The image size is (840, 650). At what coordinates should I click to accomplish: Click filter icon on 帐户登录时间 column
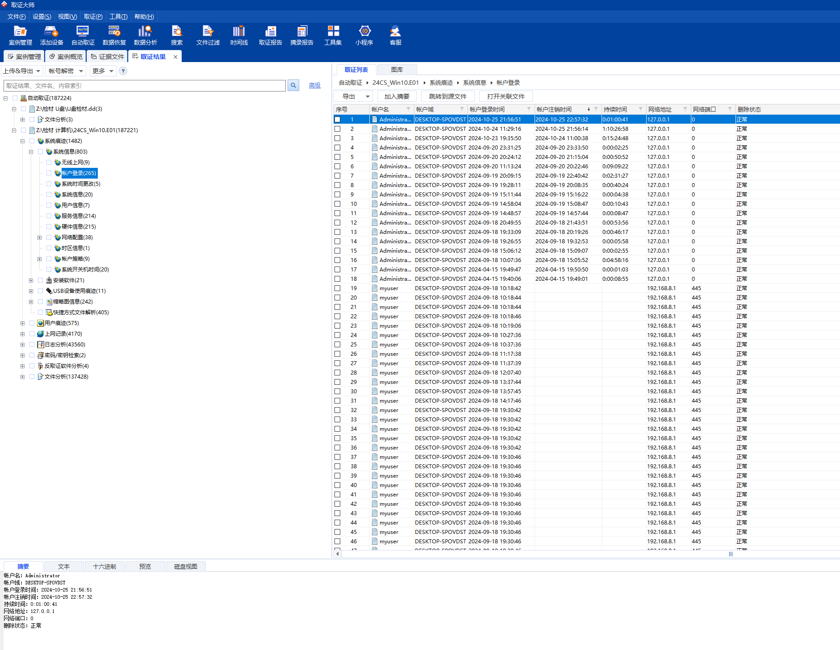(x=529, y=109)
